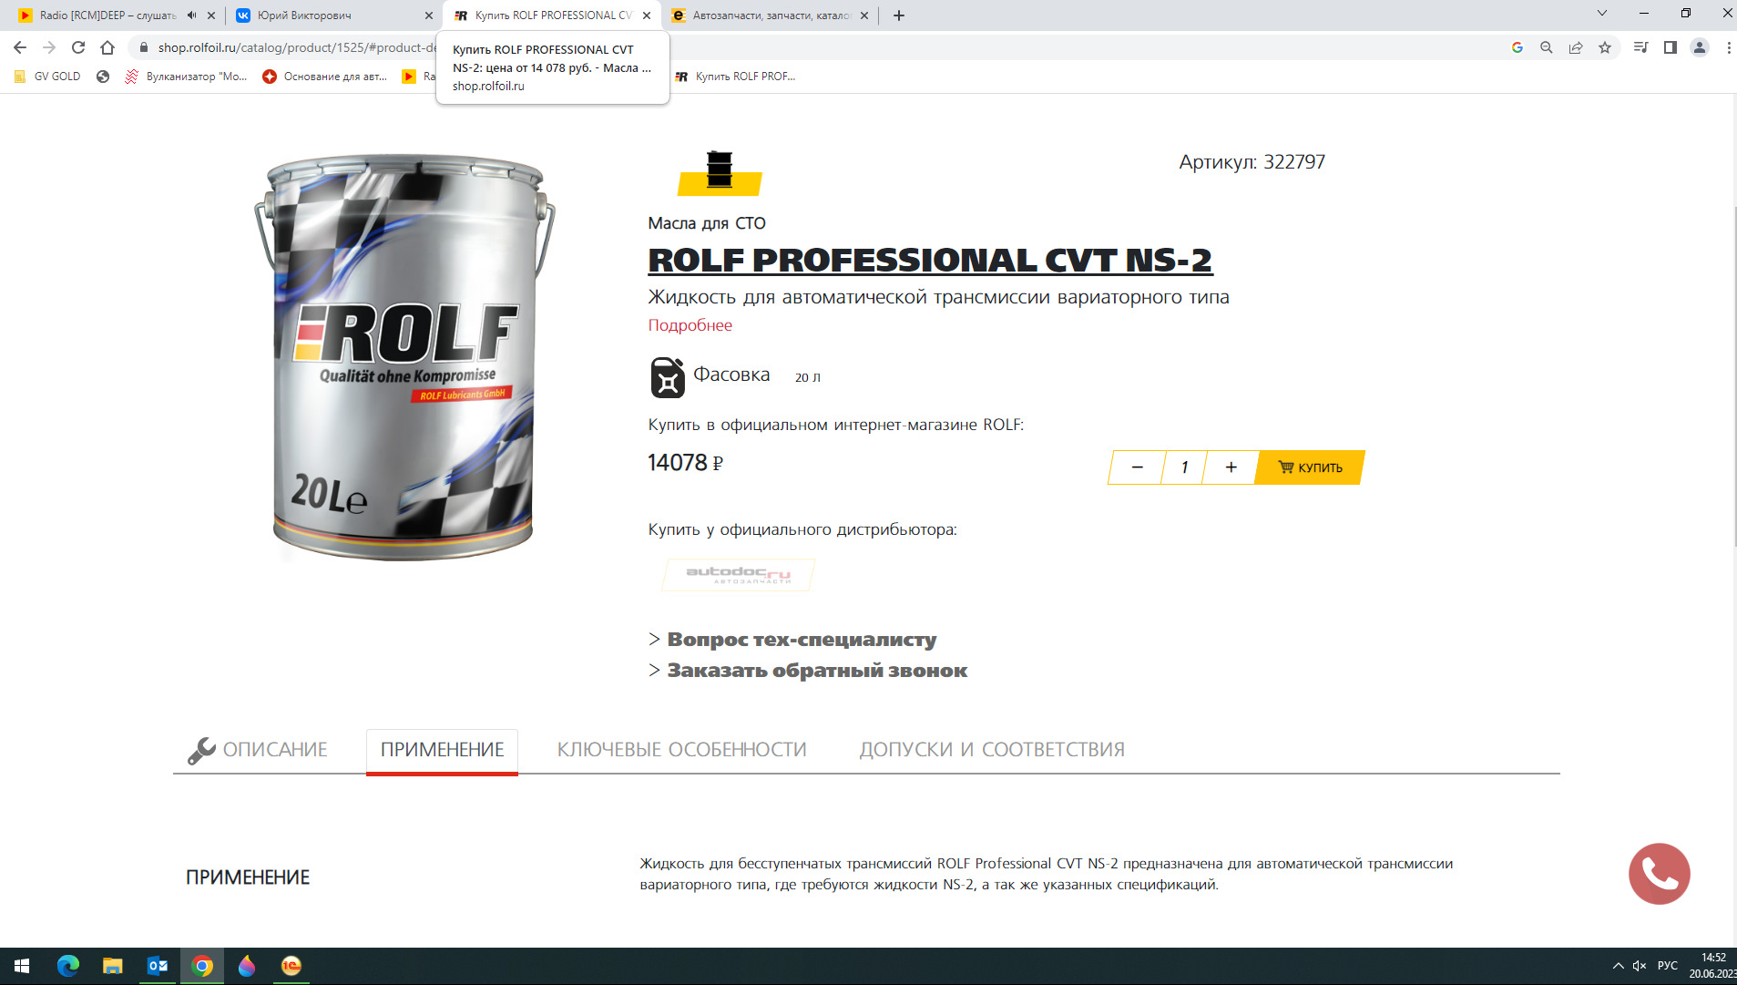The width and height of the screenshot is (1737, 985).
Task: Select the ПРИМЕНЕНИЕ tab
Action: 442,750
